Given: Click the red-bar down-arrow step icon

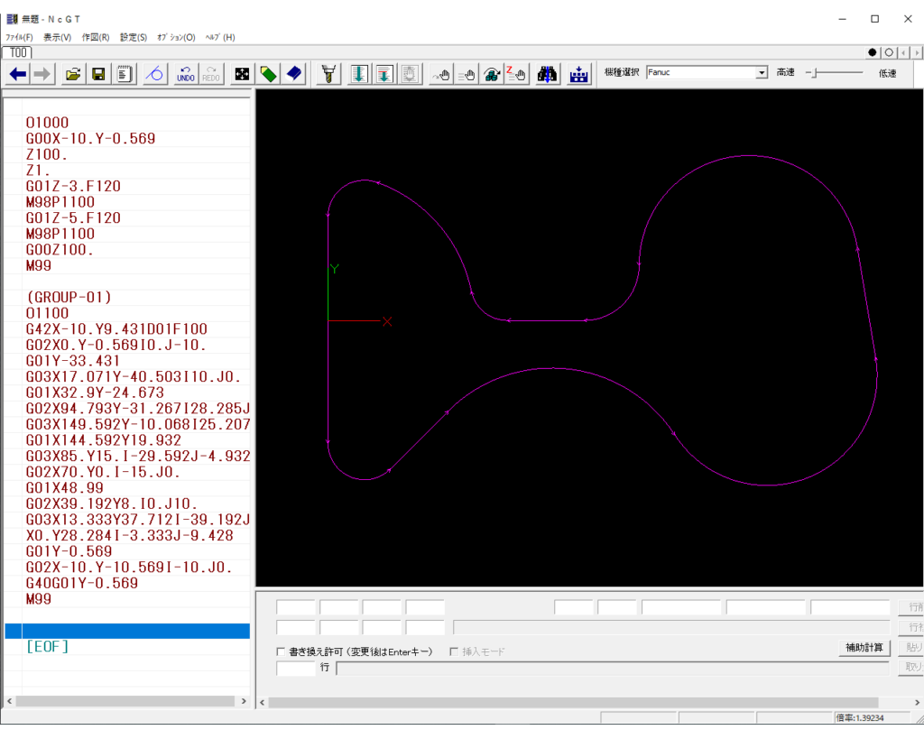Looking at the screenshot, I should click(x=384, y=74).
